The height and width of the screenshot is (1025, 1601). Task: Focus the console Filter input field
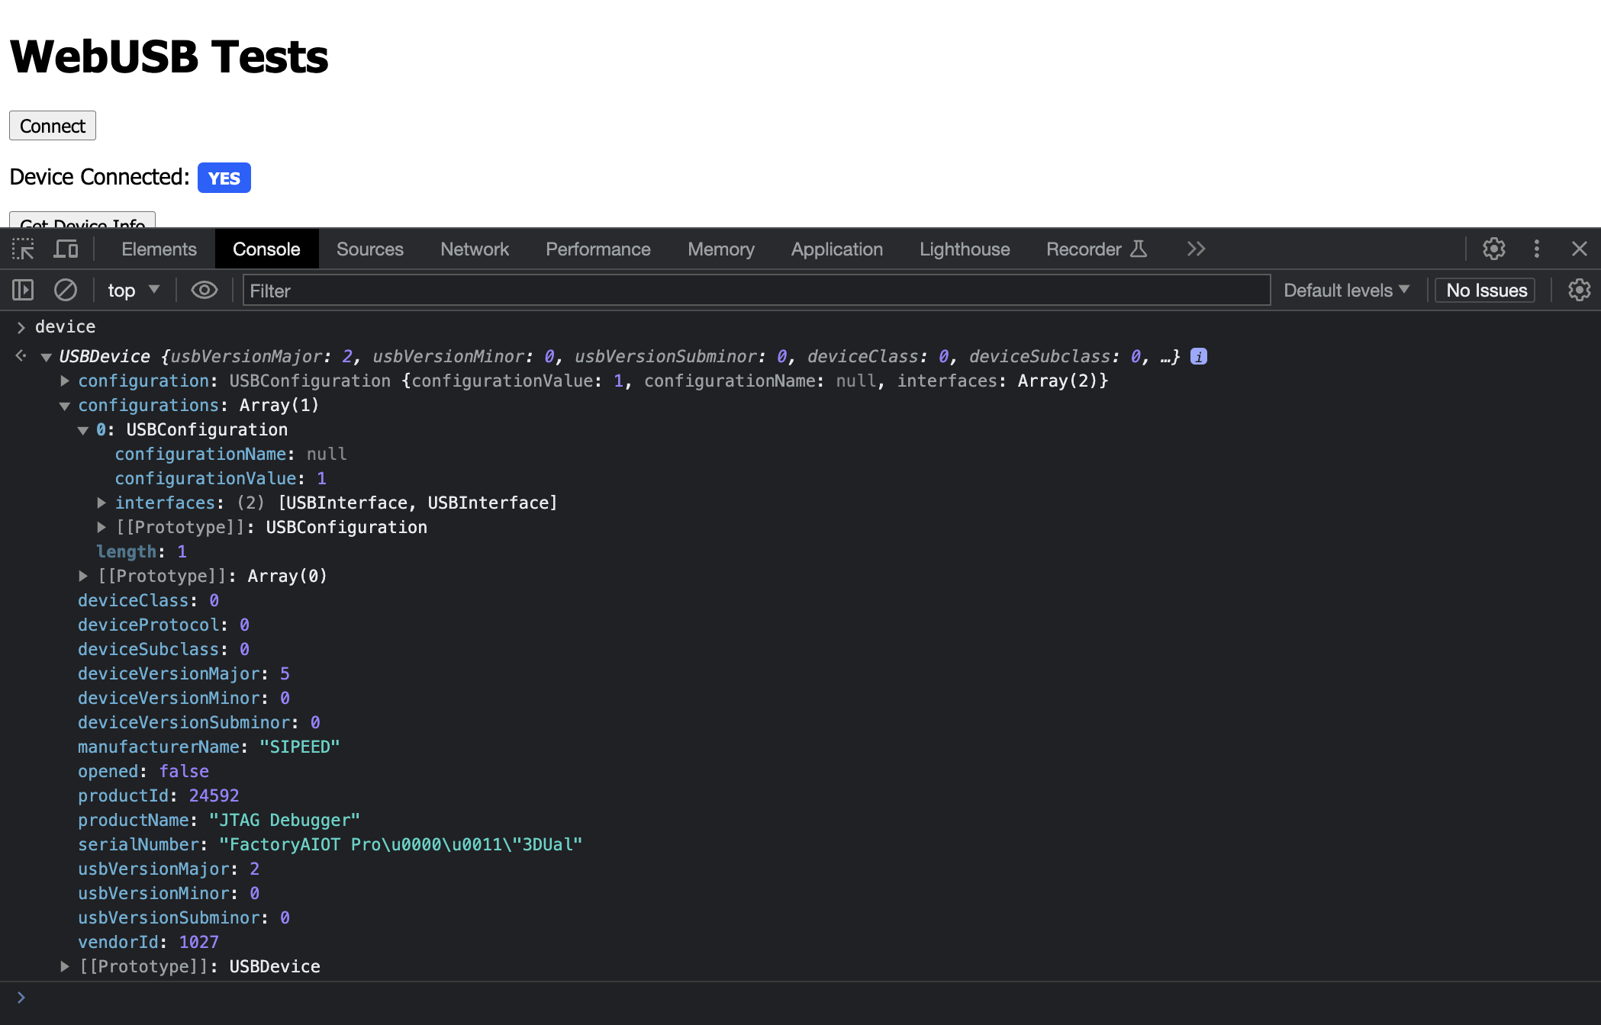[755, 291]
